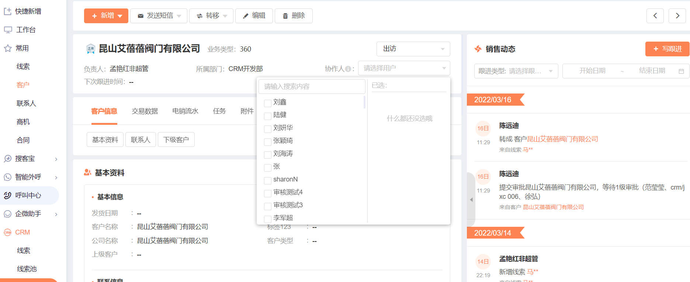Expand the 搜客宝 submenu arrow
Screen dimensions: 690x282
pyautogui.click(x=56, y=159)
